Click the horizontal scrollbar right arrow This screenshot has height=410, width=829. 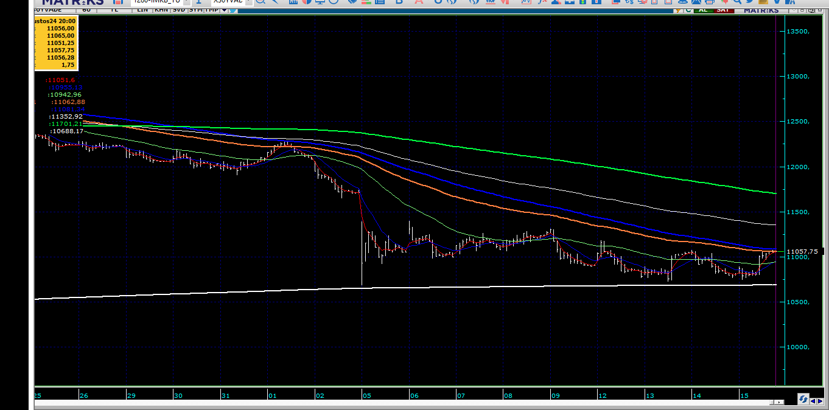tap(779, 402)
